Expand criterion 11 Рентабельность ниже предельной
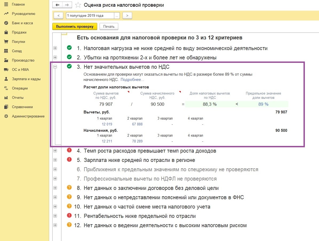Image resolution: width=319 pixels, height=241 pixels. pyautogui.click(x=55, y=216)
